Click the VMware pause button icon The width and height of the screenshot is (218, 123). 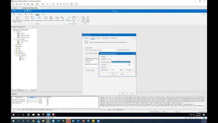point(37,4)
